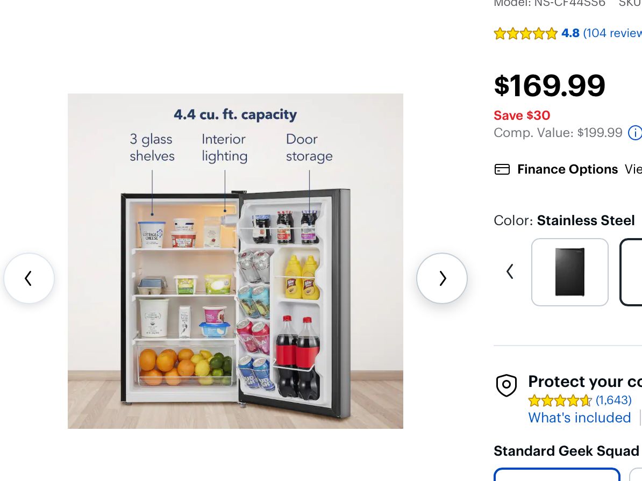Show the previous product image
Screen dimensions: 642x481
pos(29,278)
